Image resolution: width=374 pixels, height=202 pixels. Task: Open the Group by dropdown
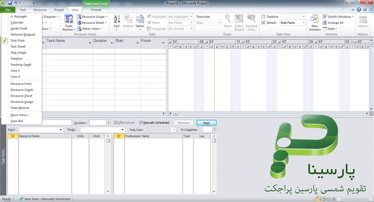pos(191,29)
